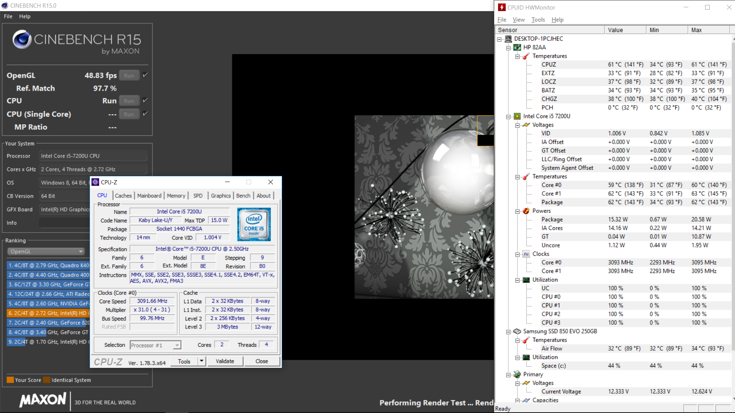This screenshot has width=735, height=413.
Task: Click the Voltages icon under Primary
Action: coord(526,383)
